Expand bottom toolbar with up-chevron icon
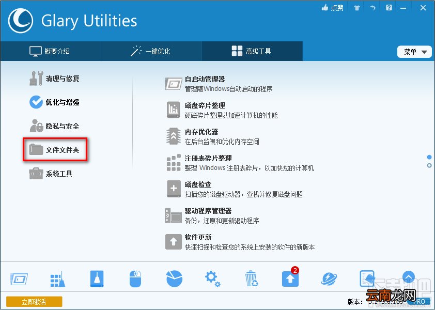The height and width of the screenshot is (310, 435). tap(408, 277)
